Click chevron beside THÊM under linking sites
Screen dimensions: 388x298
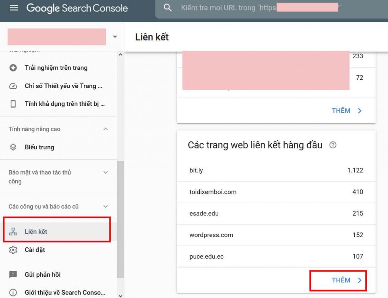pyautogui.click(x=360, y=280)
